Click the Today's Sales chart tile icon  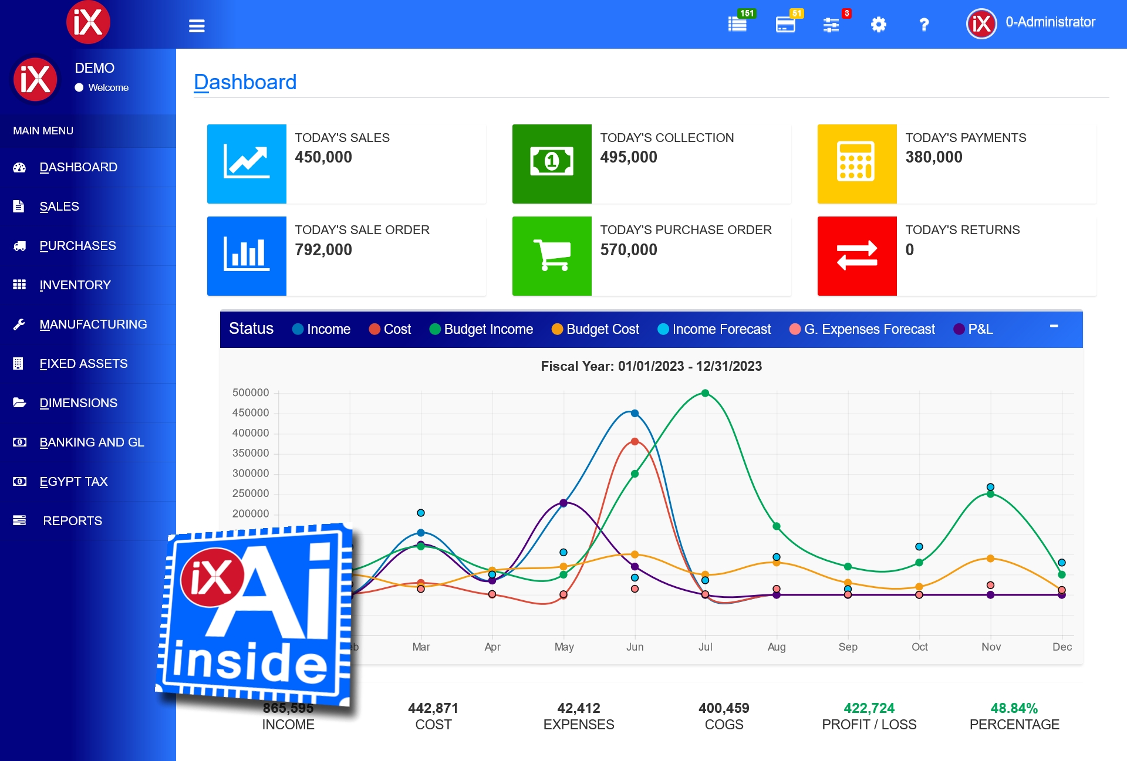pos(247,164)
